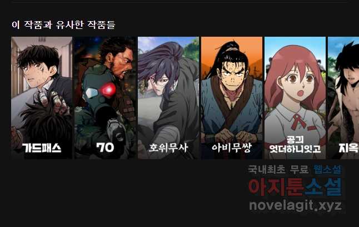Open the 가드패스 webtoon thumbnail
This screenshot has height=227, width=359.
(42, 98)
